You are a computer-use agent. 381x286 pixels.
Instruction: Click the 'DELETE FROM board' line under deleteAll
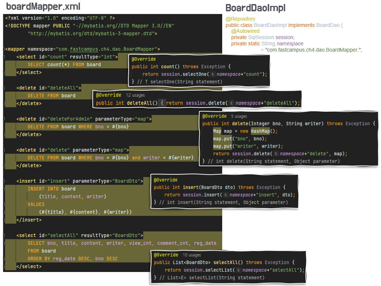tap(52, 96)
